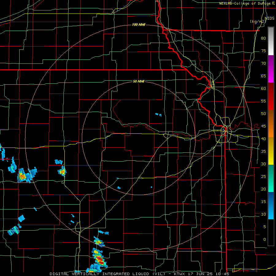Click the 20 value on the color scale
Viewport: 276px width, 276px height.
click(263, 189)
